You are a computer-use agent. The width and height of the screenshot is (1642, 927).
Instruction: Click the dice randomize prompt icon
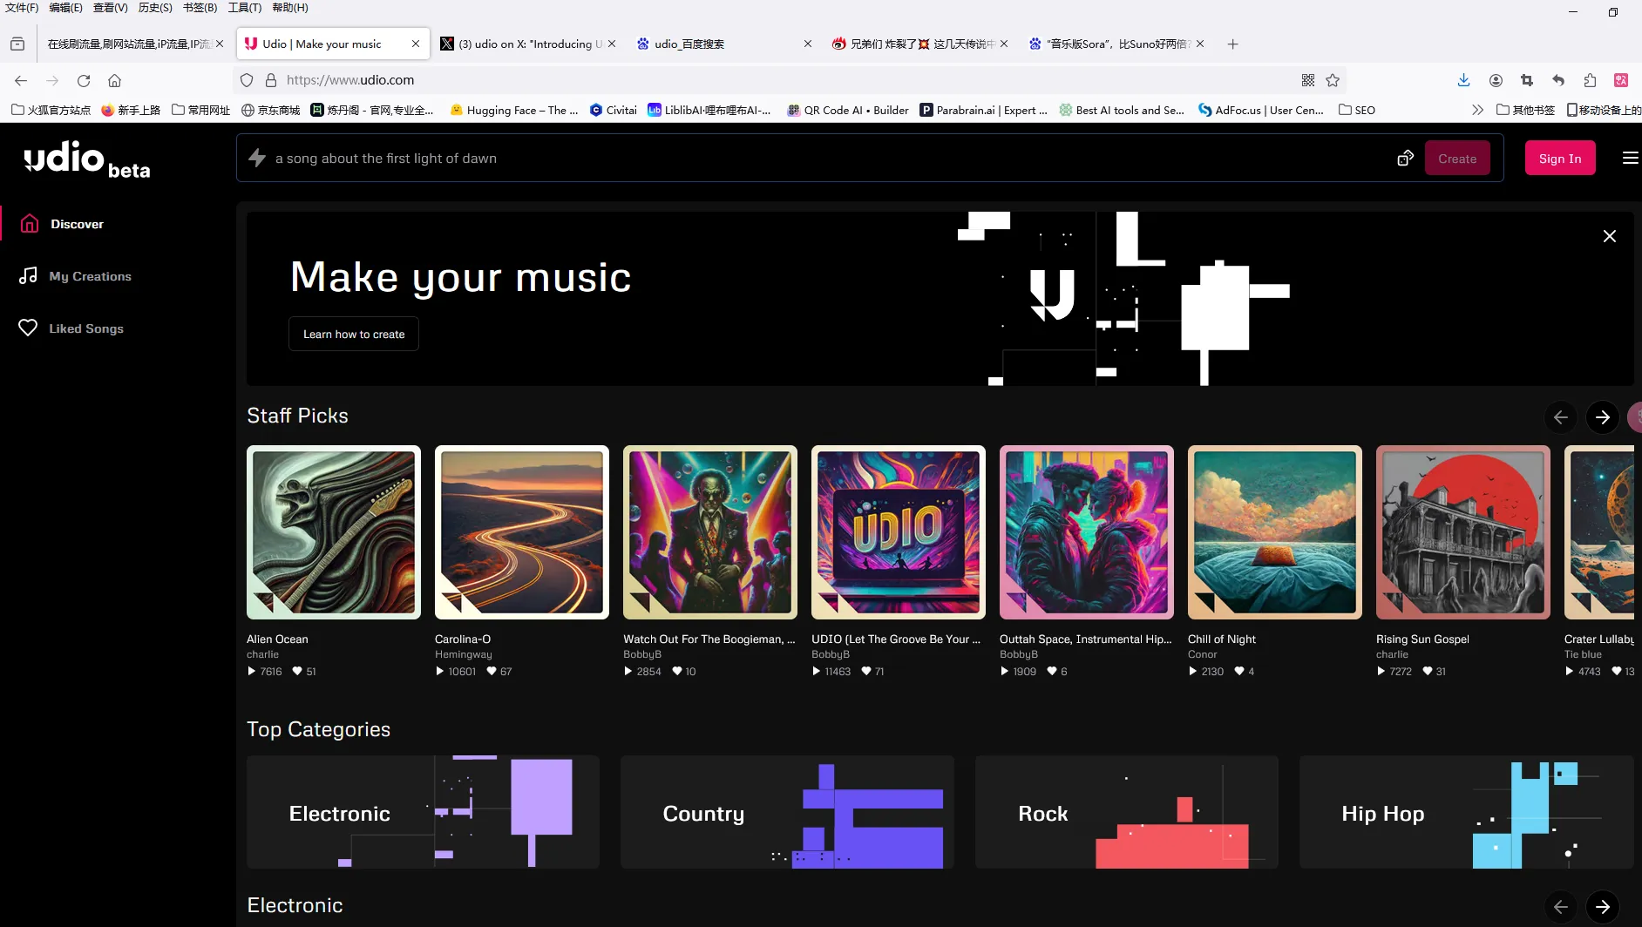(1405, 159)
